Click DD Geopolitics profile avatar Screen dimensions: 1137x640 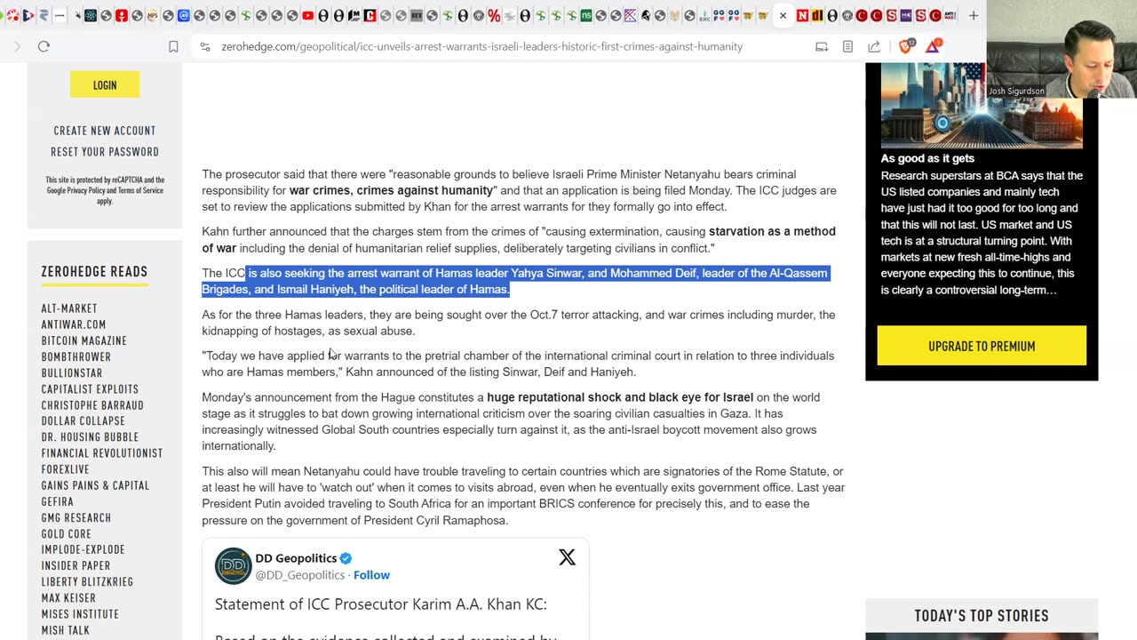coord(233,565)
